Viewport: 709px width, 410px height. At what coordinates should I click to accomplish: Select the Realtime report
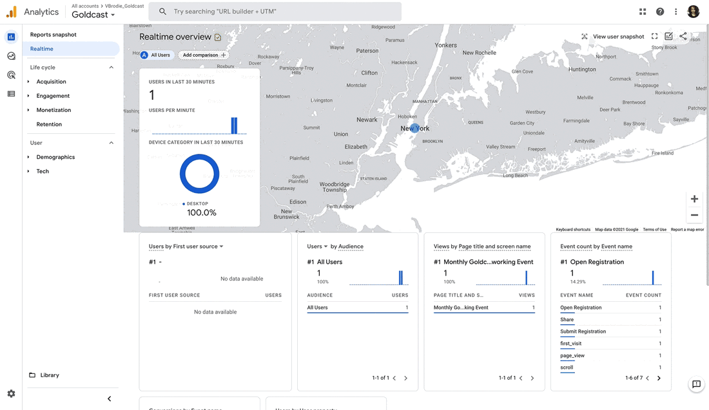pos(71,49)
